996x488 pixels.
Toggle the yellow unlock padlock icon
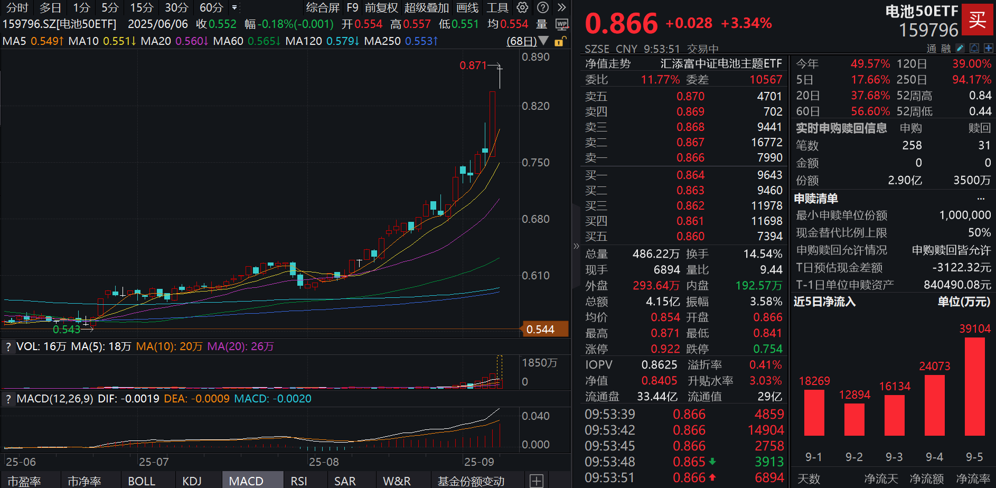(x=560, y=41)
